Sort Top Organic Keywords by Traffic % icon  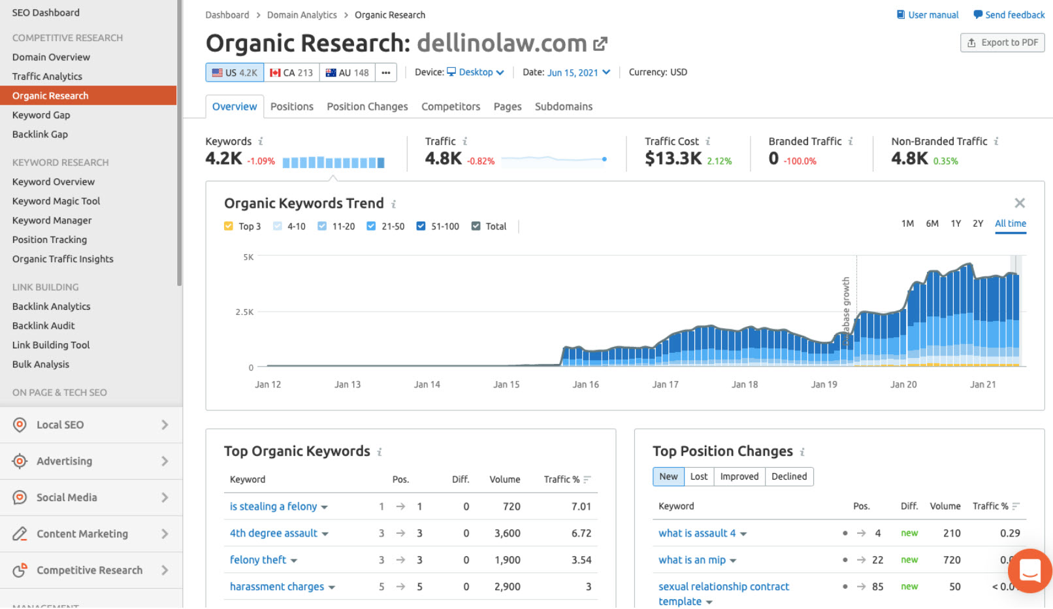(x=587, y=480)
